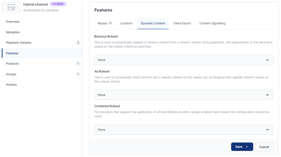This screenshot has width=281, height=157.
Task: Select Features in the sidebar
Action: click(x=12, y=53)
